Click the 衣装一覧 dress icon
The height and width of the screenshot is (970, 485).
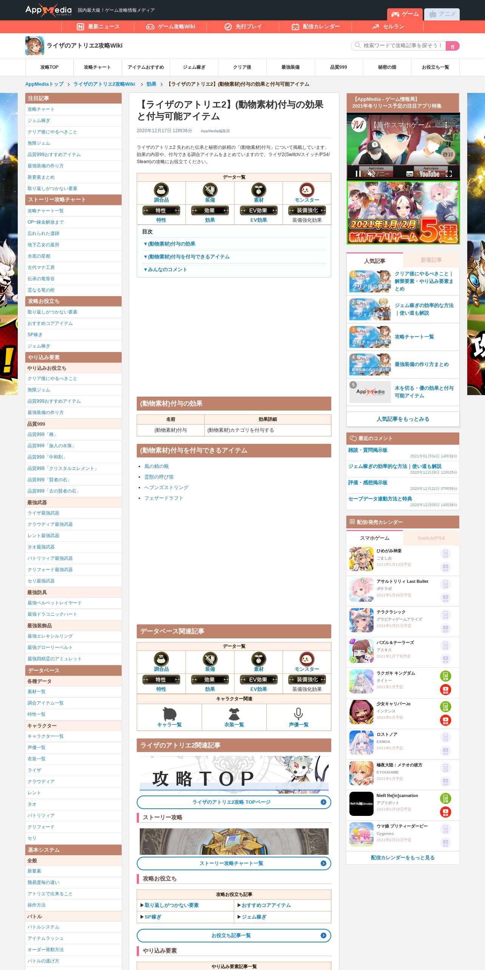(234, 714)
